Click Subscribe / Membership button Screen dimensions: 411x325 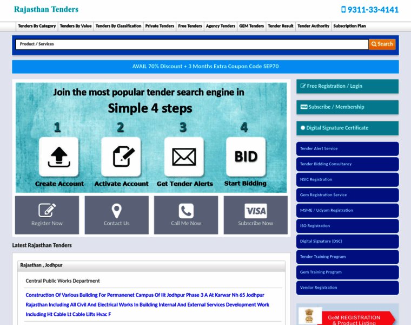click(x=348, y=107)
